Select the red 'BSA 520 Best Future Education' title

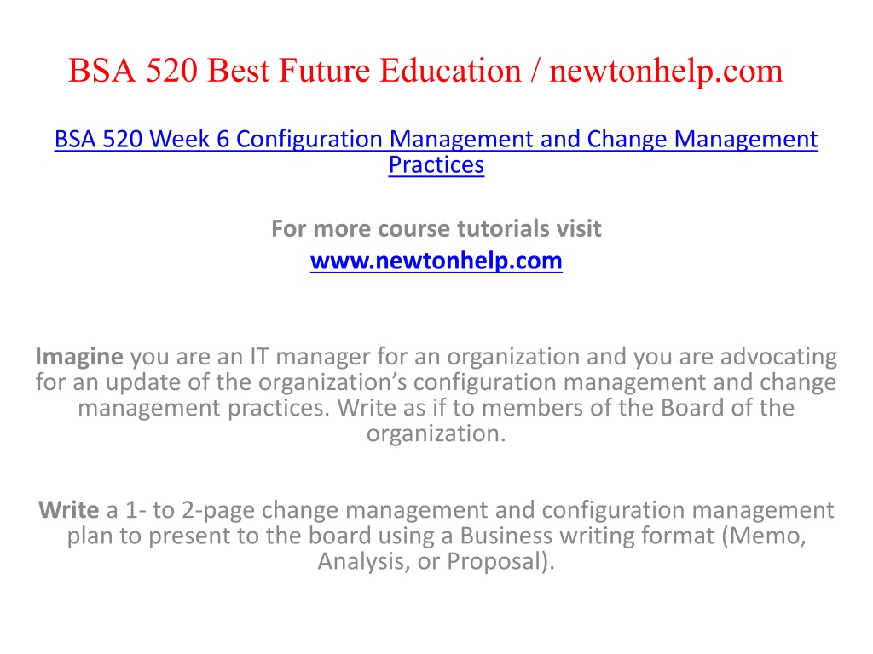294,71
